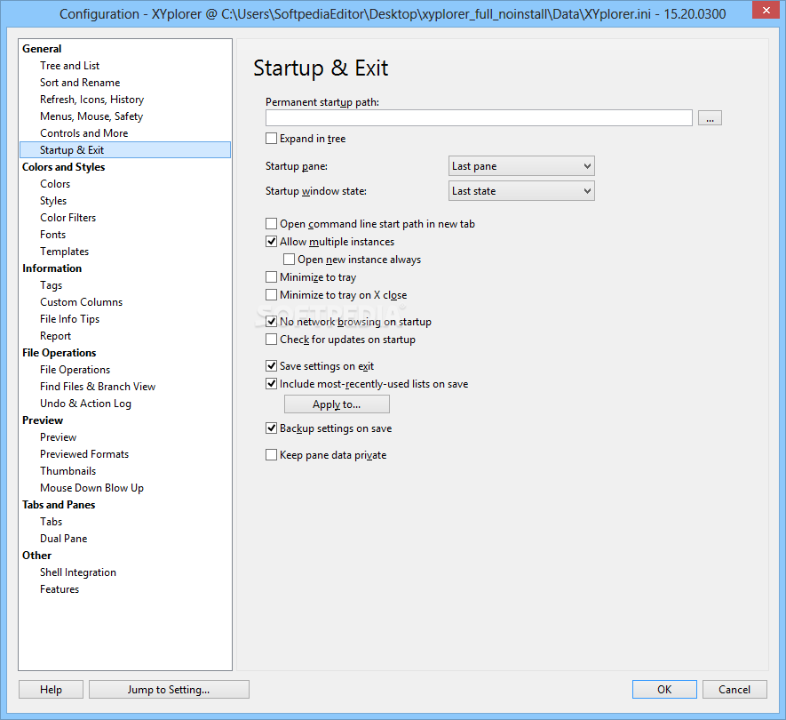This screenshot has height=720, width=786.
Task: Go to Dual Pane settings
Action: coord(64,539)
